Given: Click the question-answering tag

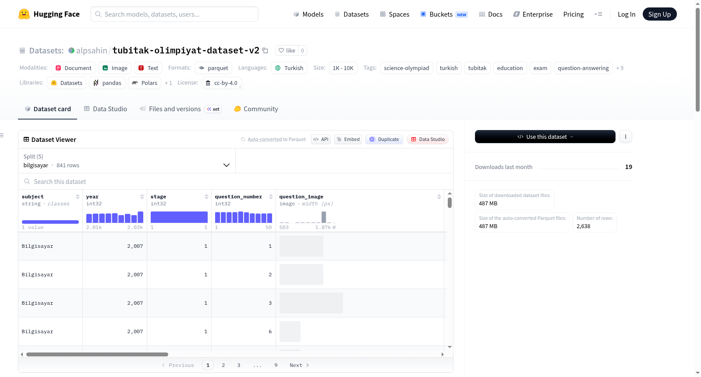Looking at the screenshot, I should click(x=583, y=68).
